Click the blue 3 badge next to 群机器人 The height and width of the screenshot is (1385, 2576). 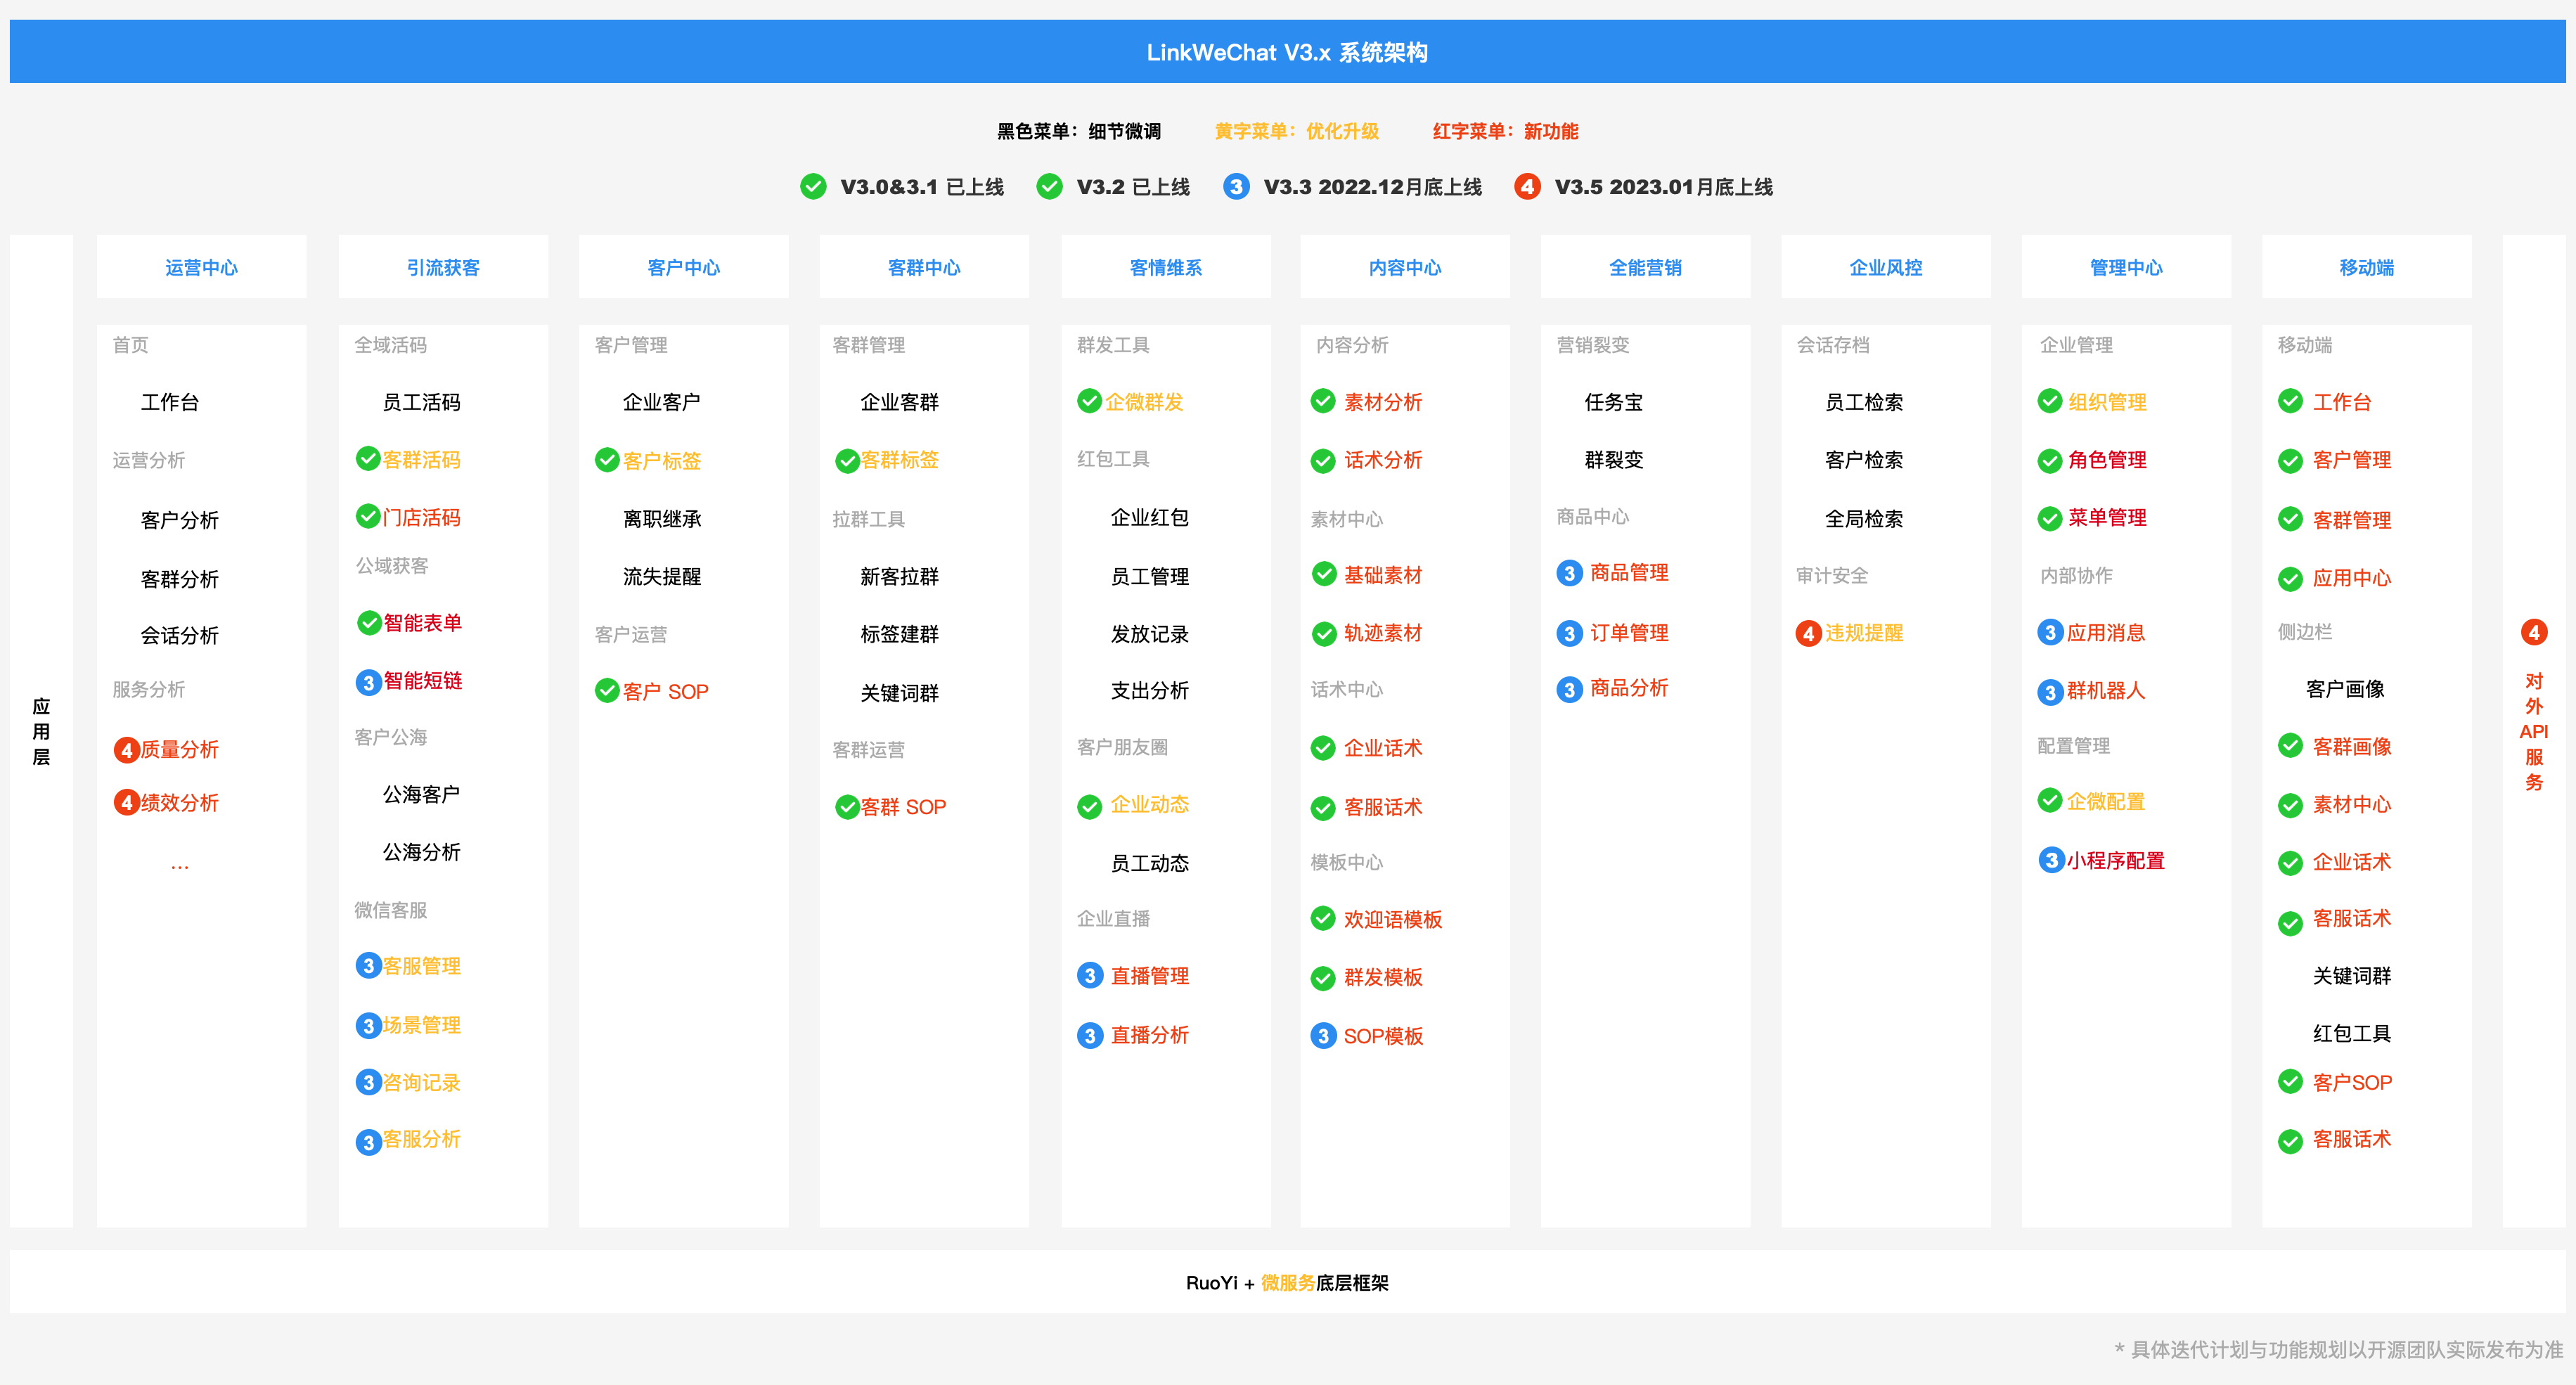coord(2050,692)
